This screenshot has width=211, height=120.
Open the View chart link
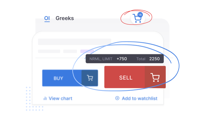[60, 98]
